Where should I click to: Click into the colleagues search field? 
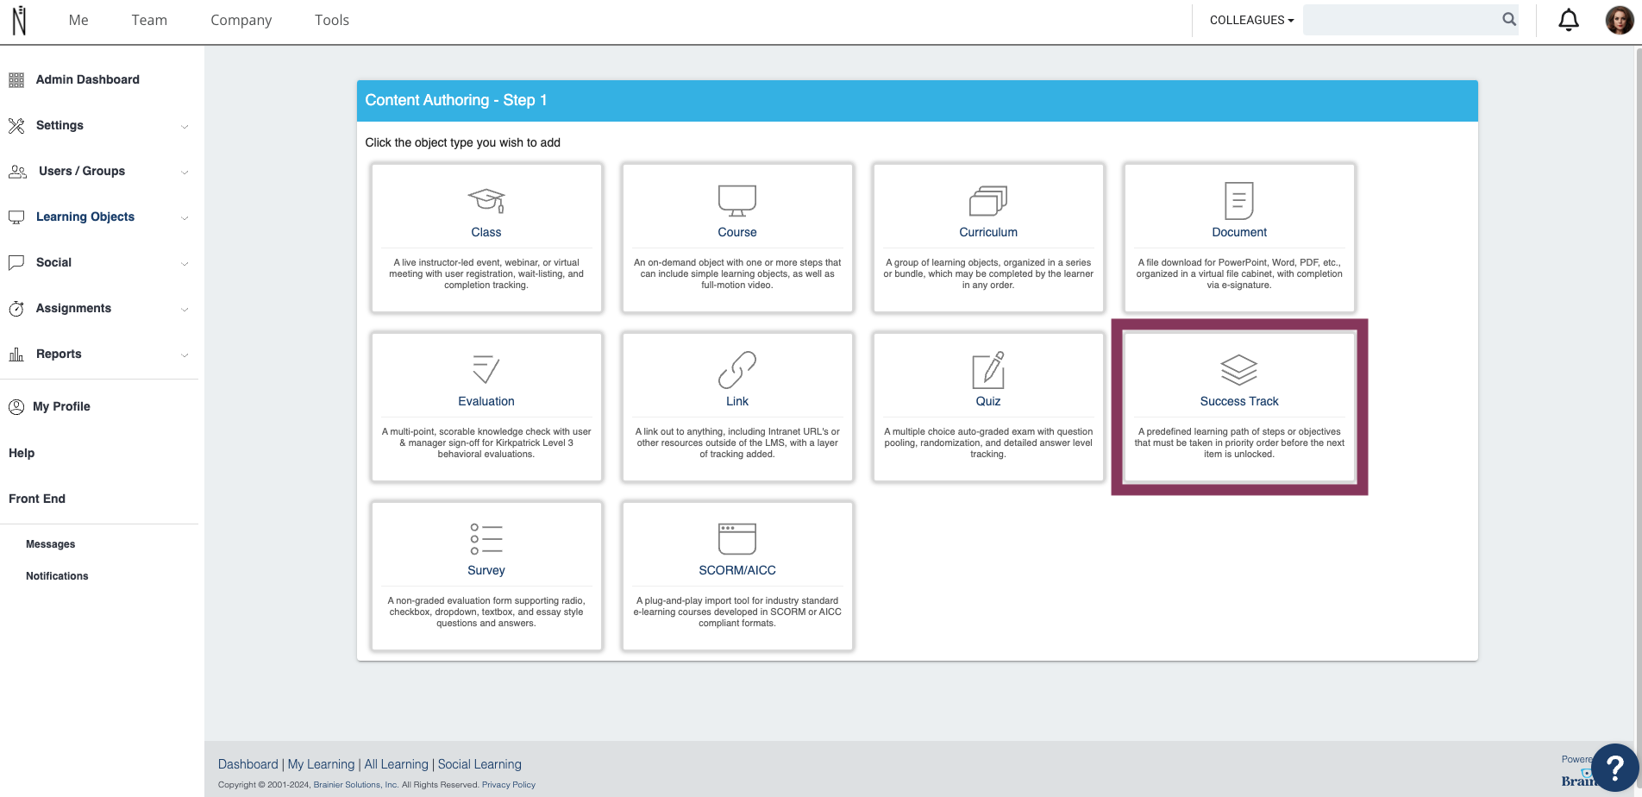click(1402, 20)
